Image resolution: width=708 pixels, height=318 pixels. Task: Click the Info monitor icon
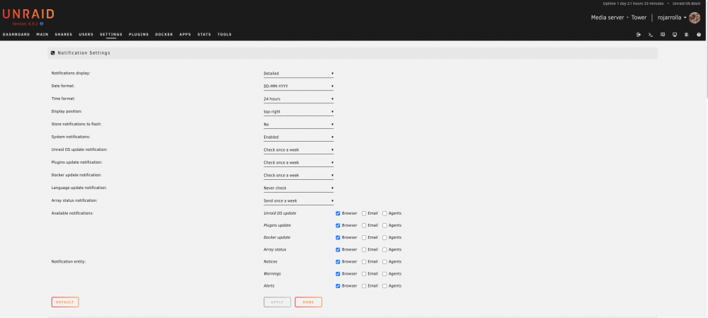(675, 34)
